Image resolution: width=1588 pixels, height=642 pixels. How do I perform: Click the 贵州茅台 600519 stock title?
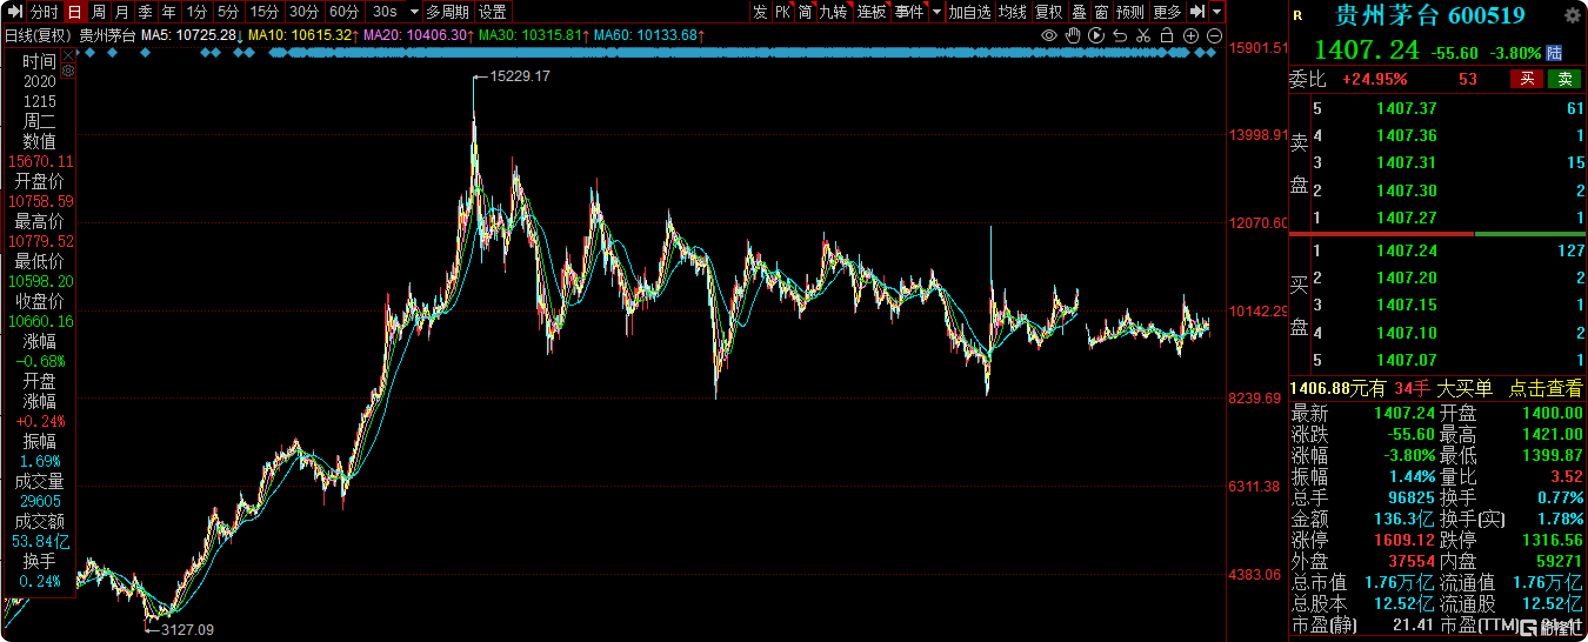coord(1430,15)
